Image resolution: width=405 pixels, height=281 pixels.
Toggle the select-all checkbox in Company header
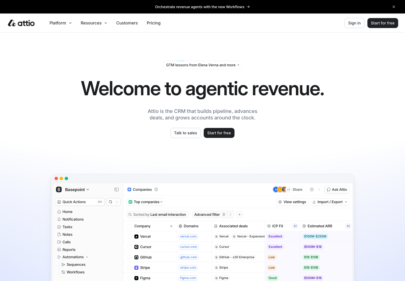(130, 226)
